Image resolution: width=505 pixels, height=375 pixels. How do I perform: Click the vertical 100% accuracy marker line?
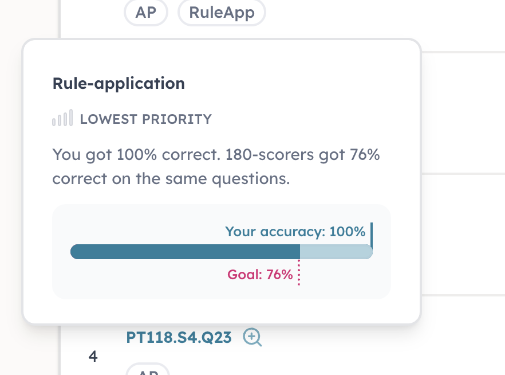click(x=372, y=236)
